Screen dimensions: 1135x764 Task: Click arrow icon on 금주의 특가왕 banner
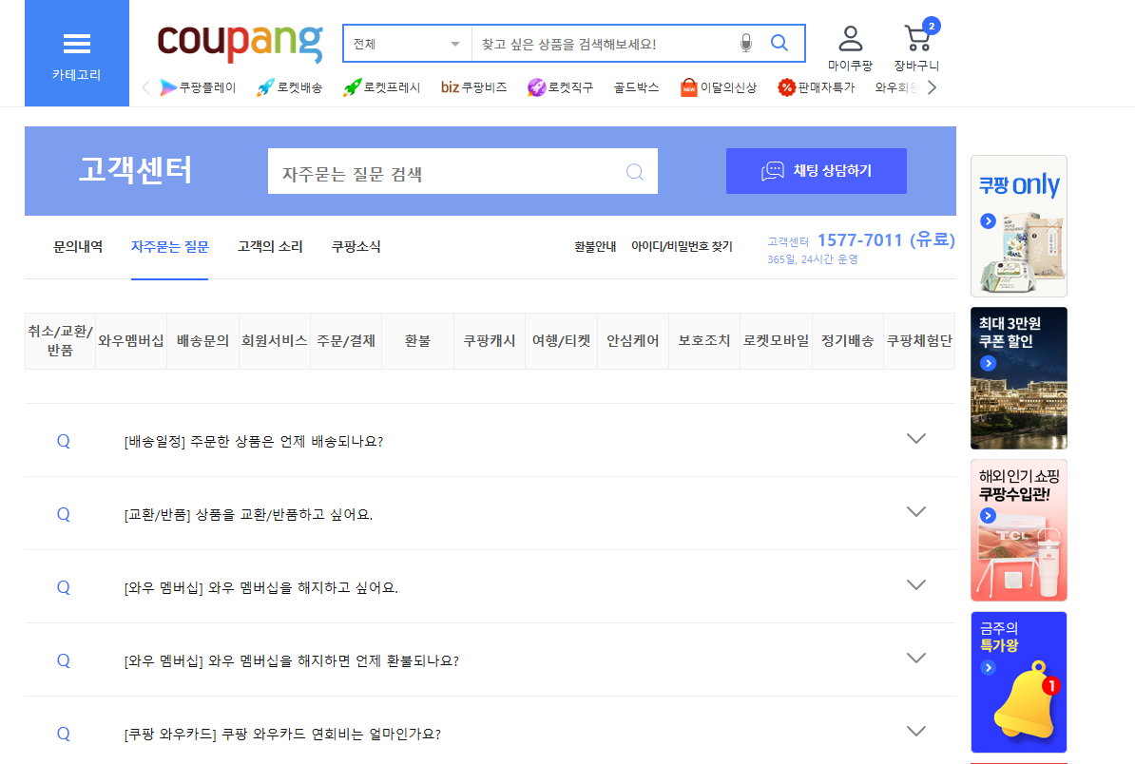988,668
